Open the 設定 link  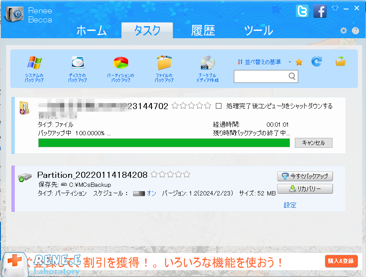290,205
